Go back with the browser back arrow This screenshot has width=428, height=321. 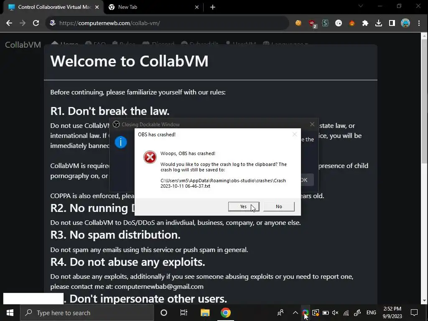(9, 23)
